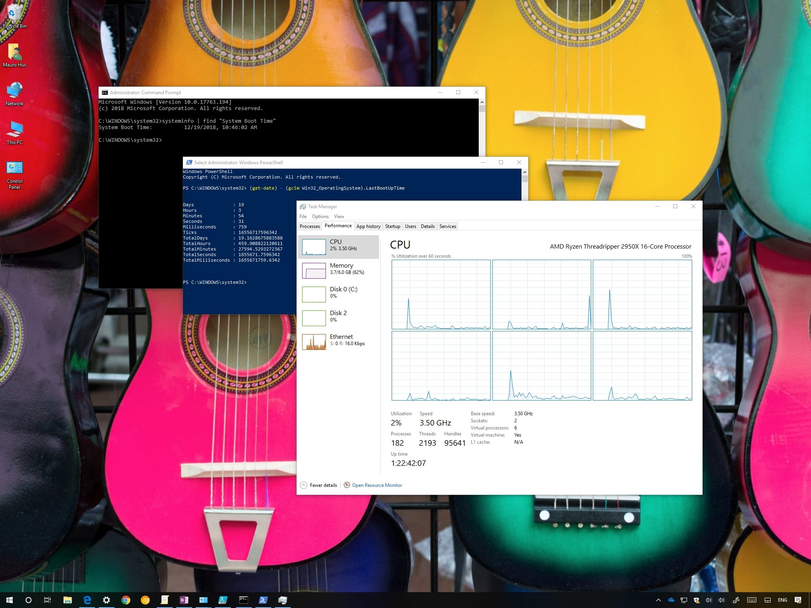Launch Google Chrome from the taskbar
This screenshot has width=811, height=608.
(x=126, y=600)
